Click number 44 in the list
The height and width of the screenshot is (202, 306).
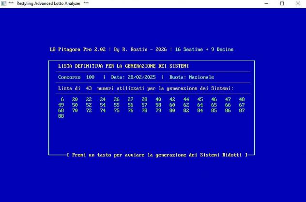[186, 99]
